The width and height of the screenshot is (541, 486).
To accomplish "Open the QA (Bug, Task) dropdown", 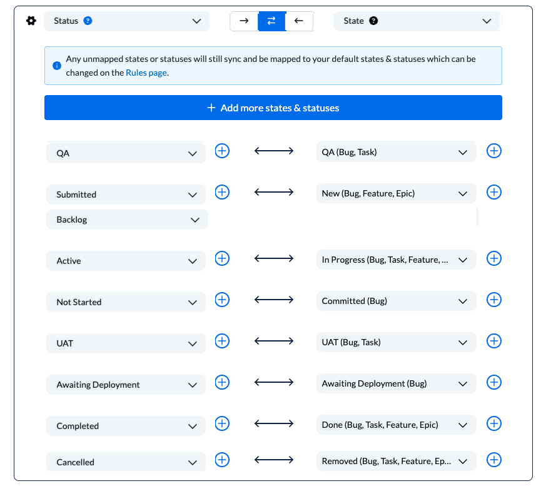I will [x=396, y=152].
